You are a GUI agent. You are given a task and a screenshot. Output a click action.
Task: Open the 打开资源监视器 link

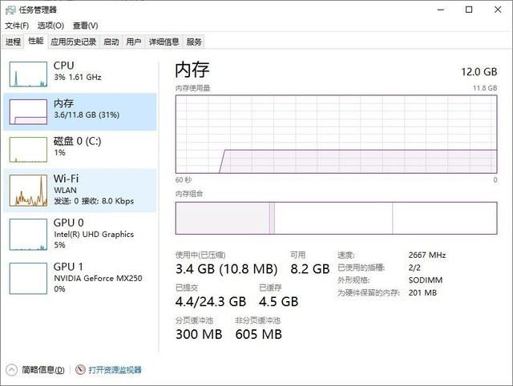[x=115, y=370]
